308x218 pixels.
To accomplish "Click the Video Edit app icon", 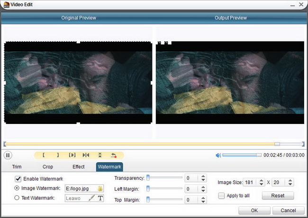I will [6, 5].
